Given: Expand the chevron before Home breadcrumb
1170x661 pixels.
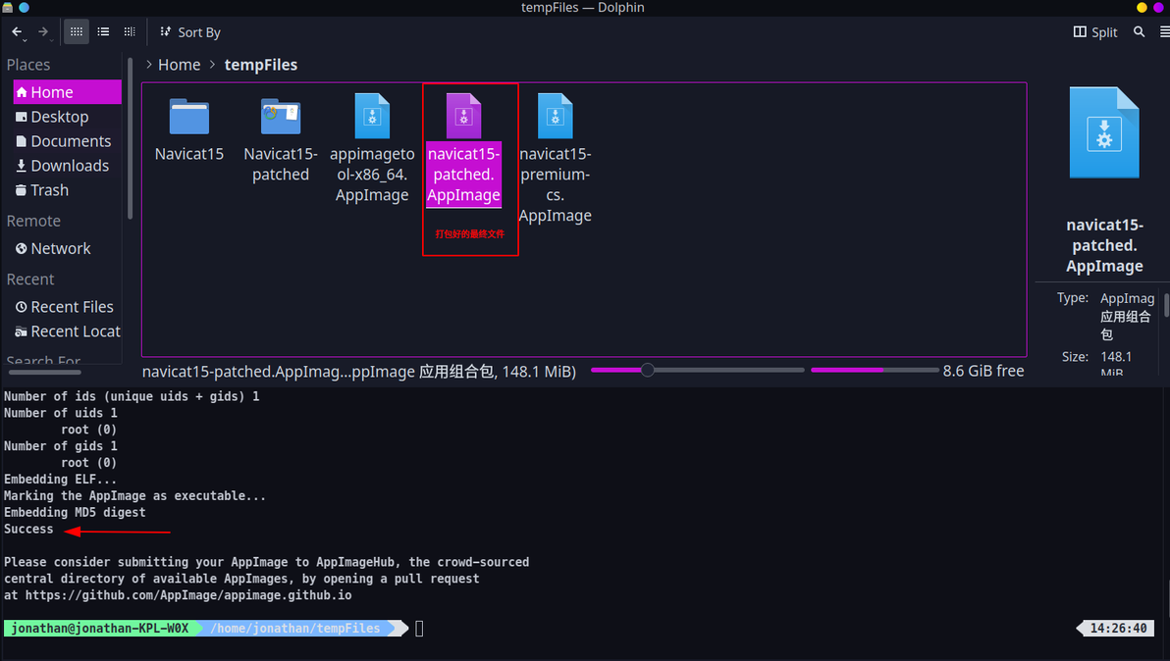Looking at the screenshot, I should [149, 65].
